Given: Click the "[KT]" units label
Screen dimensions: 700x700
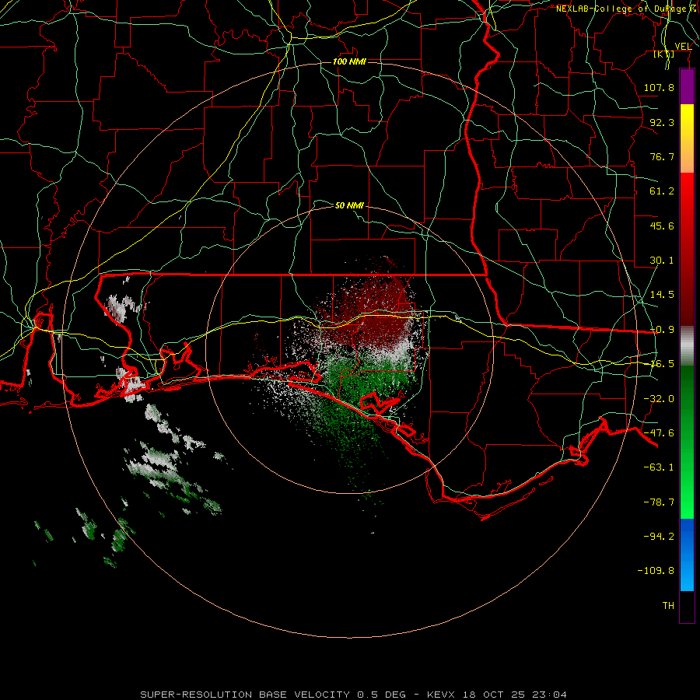Looking at the screenshot, I should click(664, 54).
